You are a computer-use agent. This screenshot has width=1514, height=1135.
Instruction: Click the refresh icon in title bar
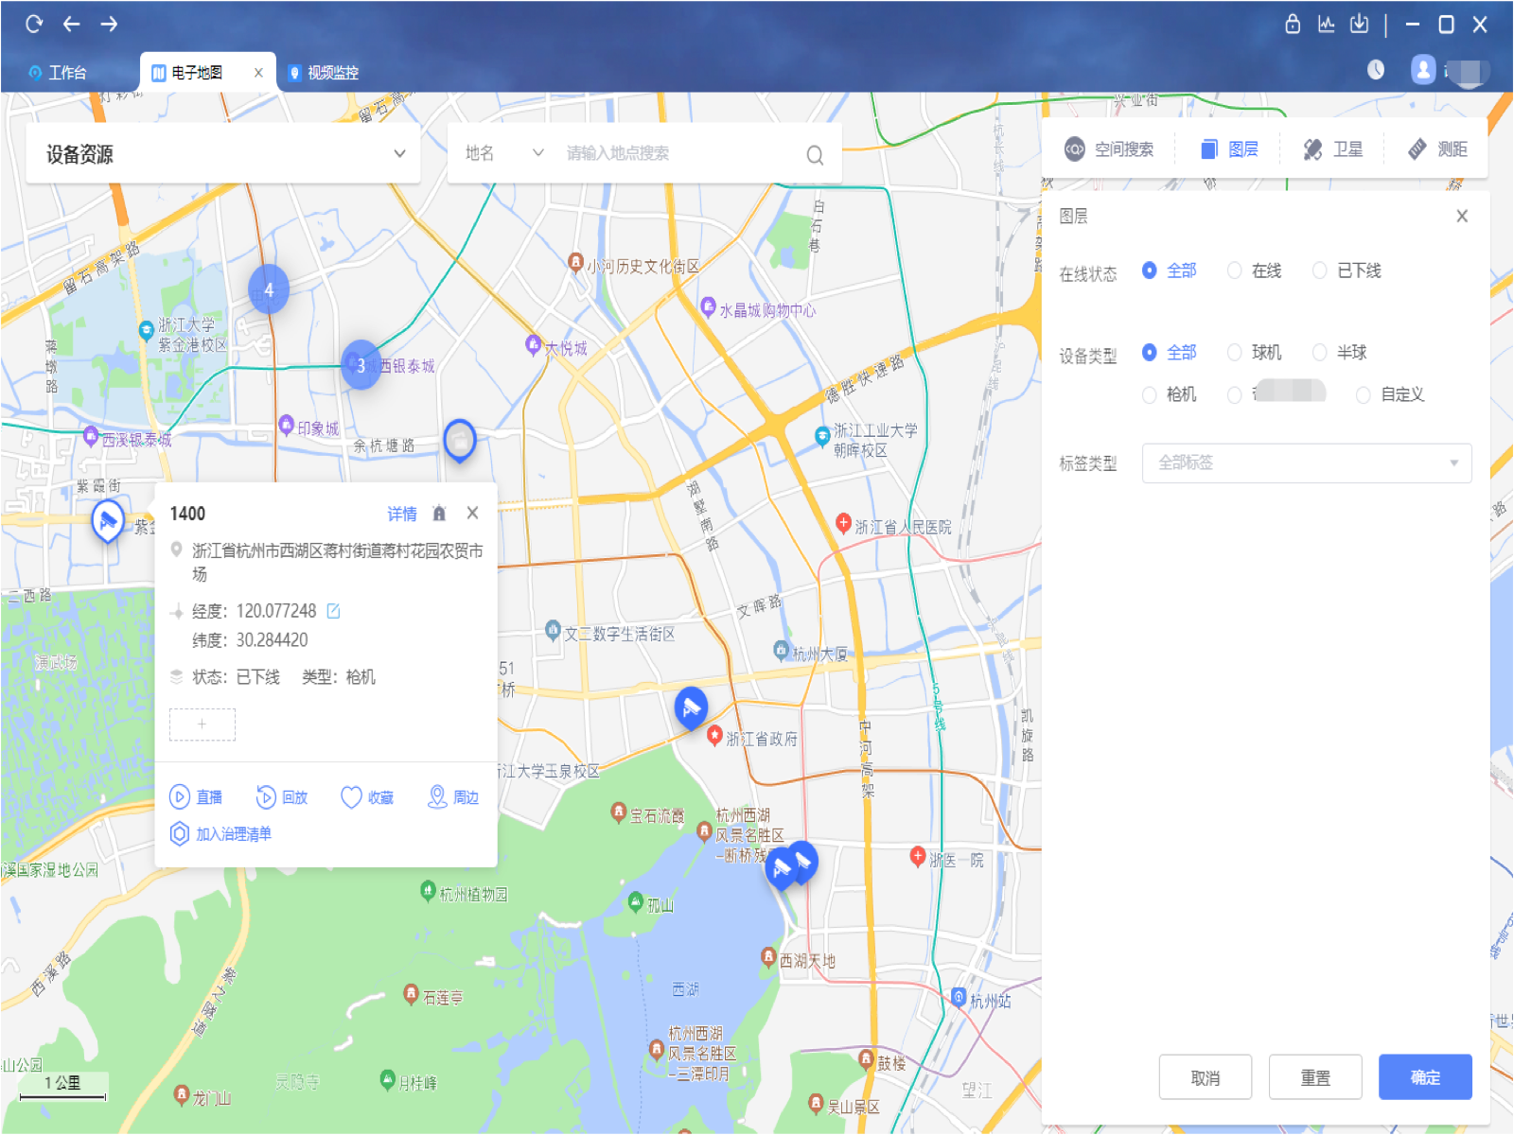pyautogui.click(x=34, y=24)
